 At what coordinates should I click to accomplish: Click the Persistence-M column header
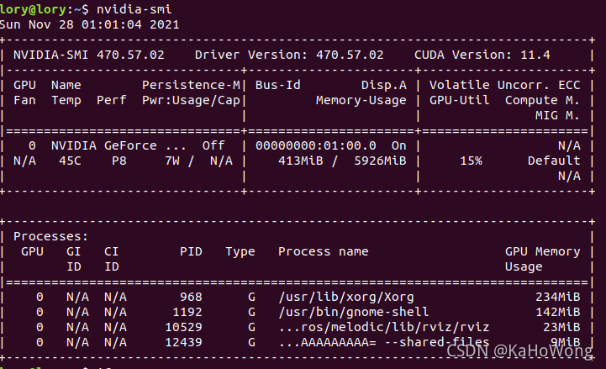(191, 85)
